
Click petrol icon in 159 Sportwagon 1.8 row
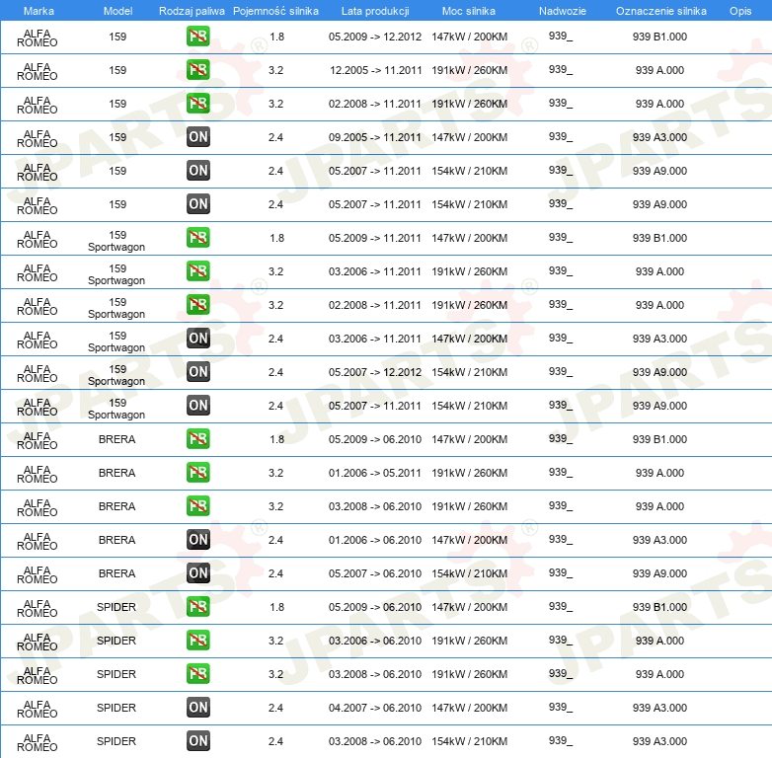[x=197, y=238]
